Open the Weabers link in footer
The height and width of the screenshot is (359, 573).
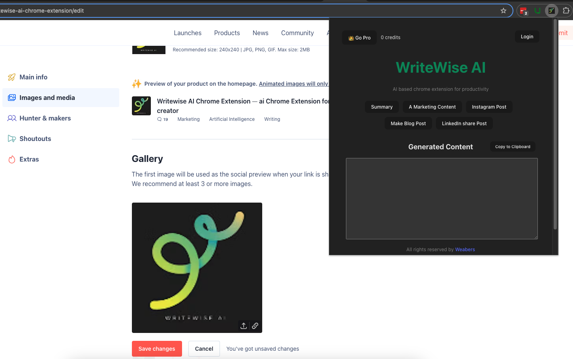pos(465,250)
